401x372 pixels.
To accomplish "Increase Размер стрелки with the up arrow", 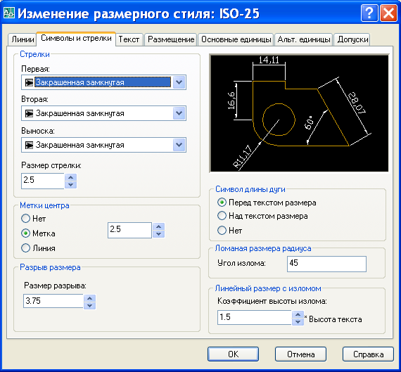I will point(71,177).
